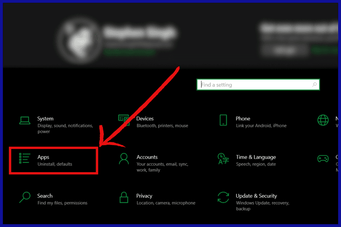341x227 pixels.
Task: Click the Time & Language icon
Action: coord(223,158)
